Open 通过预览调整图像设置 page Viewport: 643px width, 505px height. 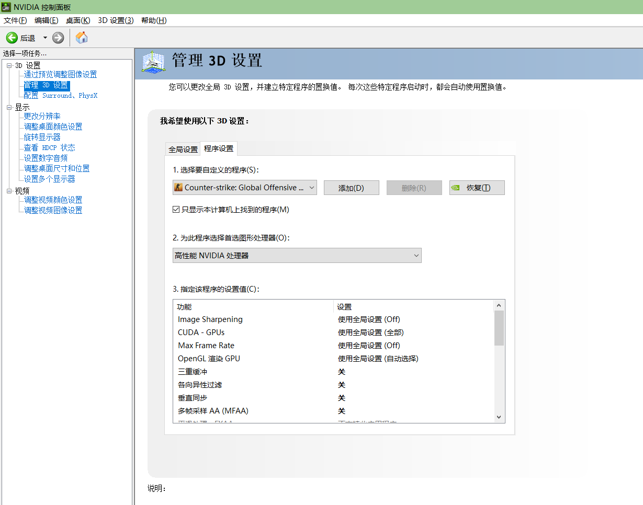click(x=60, y=75)
